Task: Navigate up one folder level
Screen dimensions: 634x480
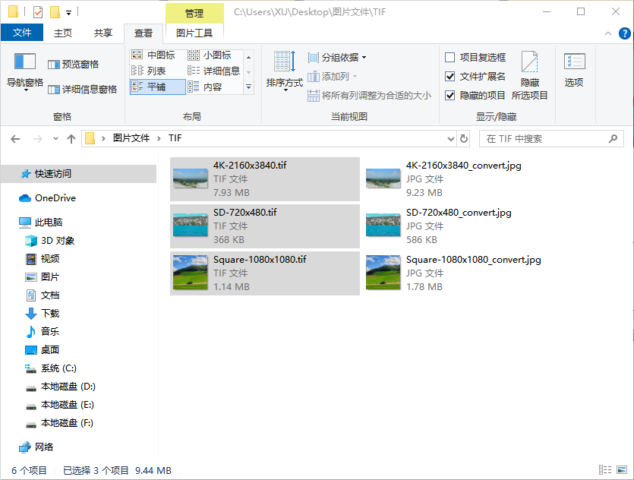Action: click(72, 138)
